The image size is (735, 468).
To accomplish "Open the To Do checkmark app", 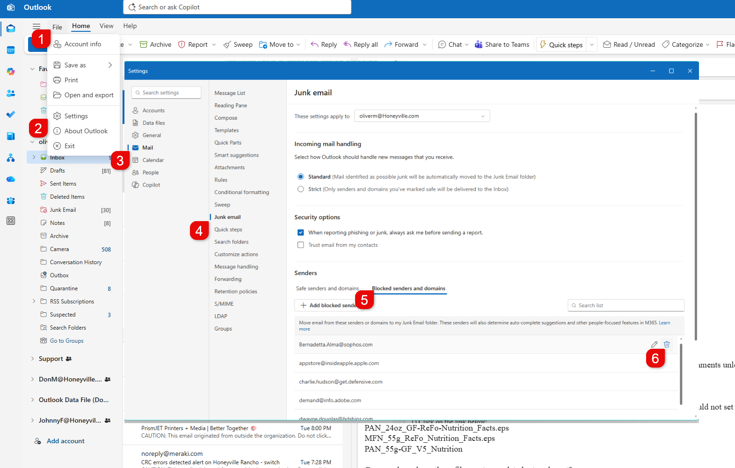I will tap(11, 115).
